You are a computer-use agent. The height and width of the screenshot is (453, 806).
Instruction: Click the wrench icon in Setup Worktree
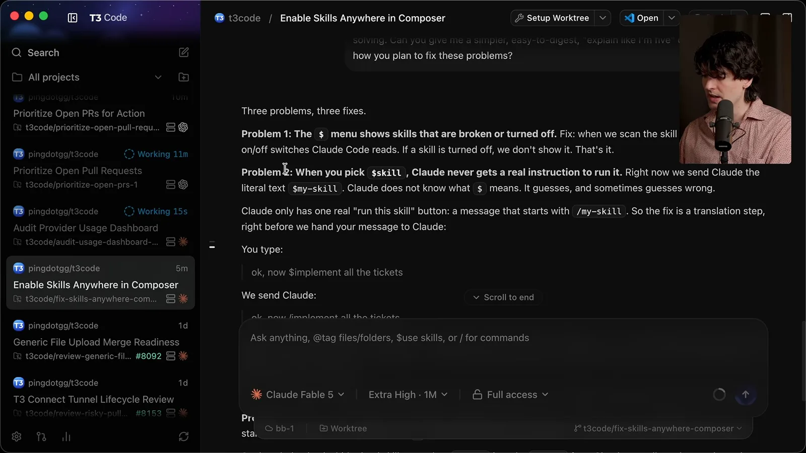coord(519,18)
